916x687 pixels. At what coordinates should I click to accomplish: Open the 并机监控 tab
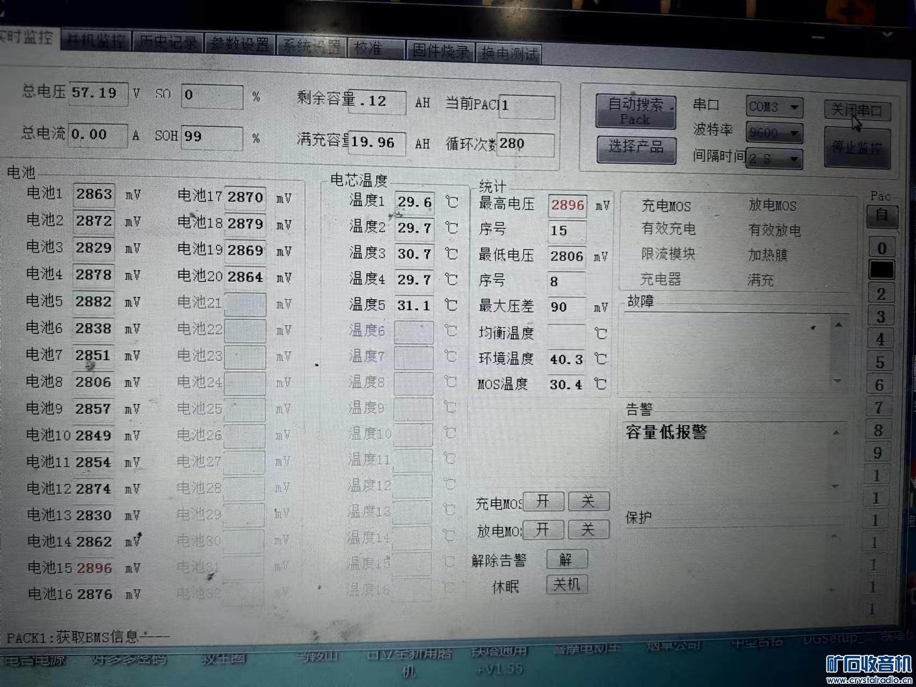pyautogui.click(x=96, y=41)
